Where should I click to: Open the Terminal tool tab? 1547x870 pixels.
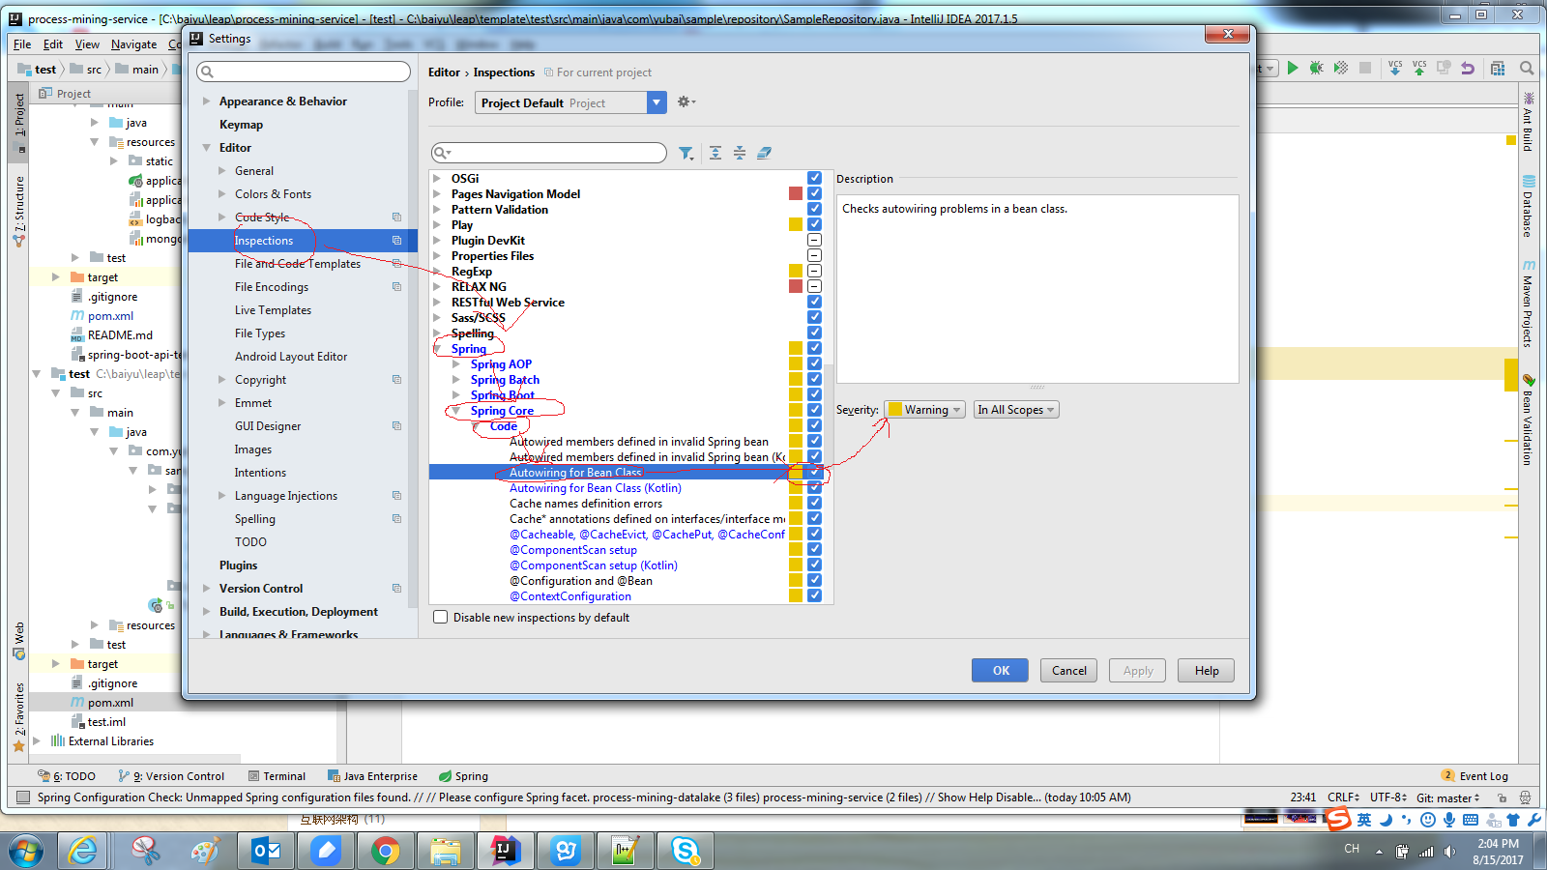[277, 775]
